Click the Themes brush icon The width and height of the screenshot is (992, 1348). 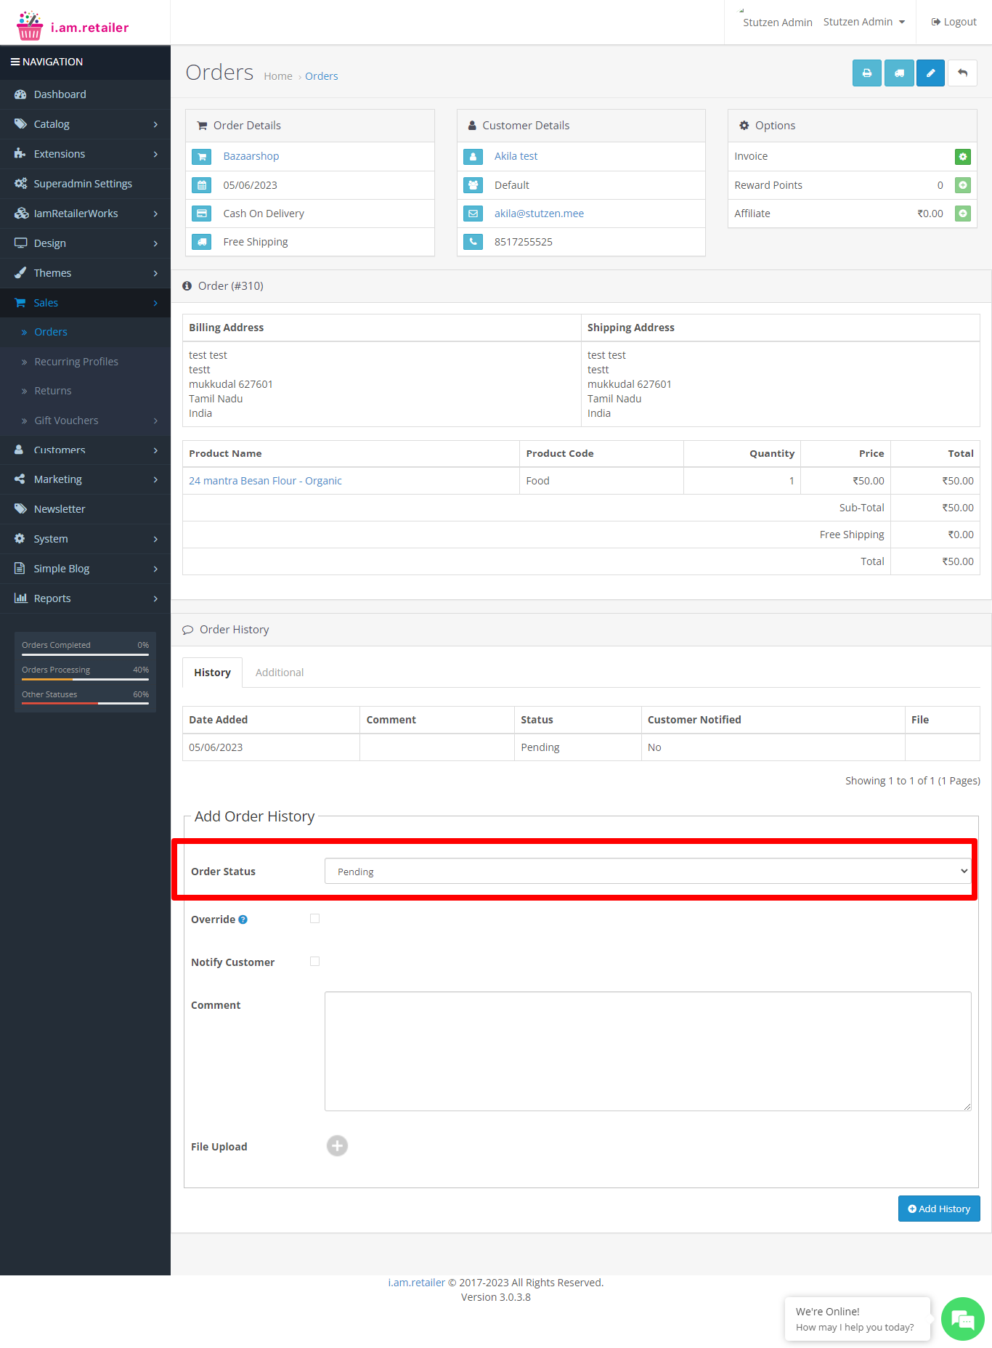[x=20, y=273]
